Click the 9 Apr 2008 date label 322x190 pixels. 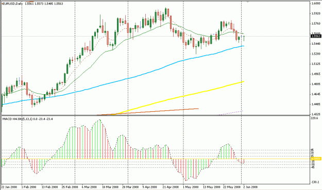tap(149, 187)
